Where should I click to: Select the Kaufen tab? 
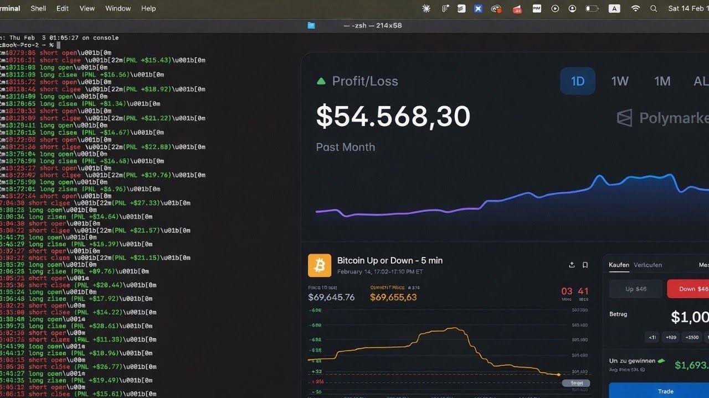(x=619, y=265)
